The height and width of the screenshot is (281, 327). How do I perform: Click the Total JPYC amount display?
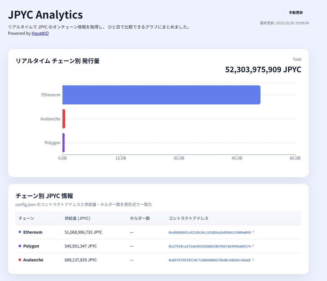[x=263, y=70]
